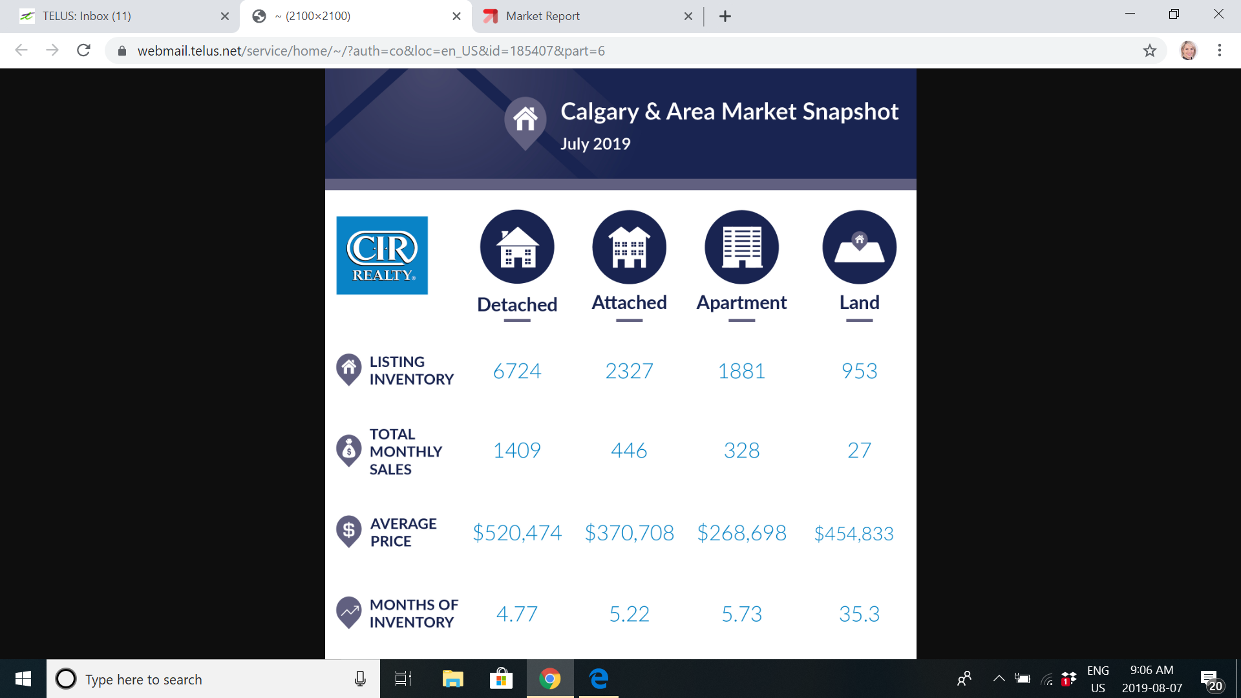Click the Windows Start button

(23, 679)
